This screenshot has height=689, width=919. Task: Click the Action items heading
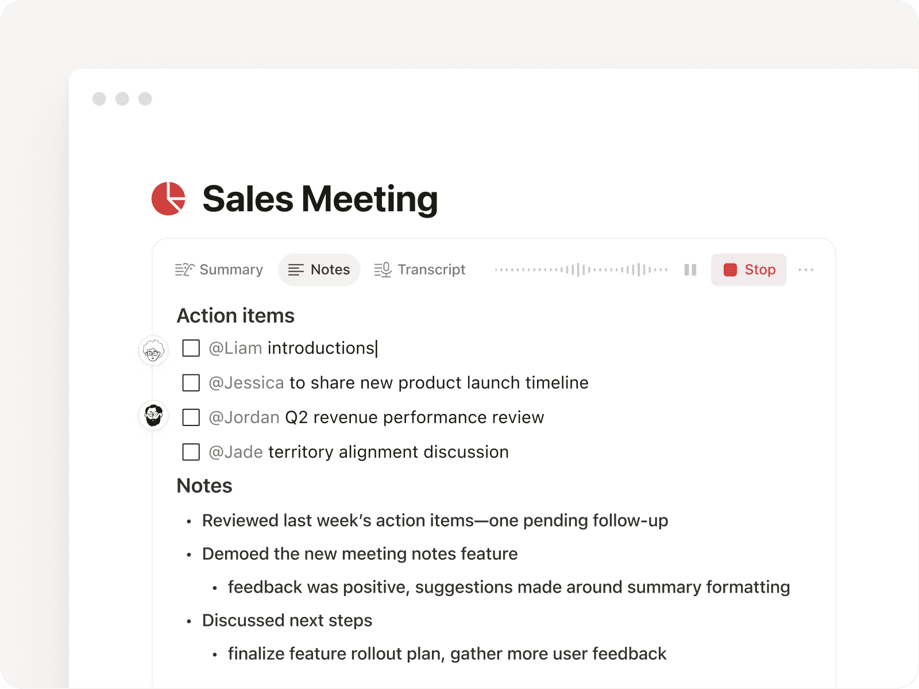coord(235,316)
